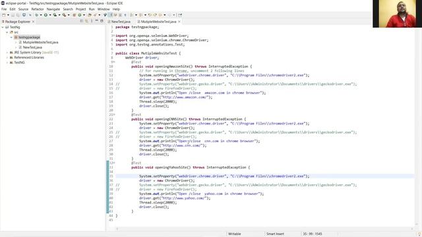Click the Save All toolbar icon

[x=18, y=15]
